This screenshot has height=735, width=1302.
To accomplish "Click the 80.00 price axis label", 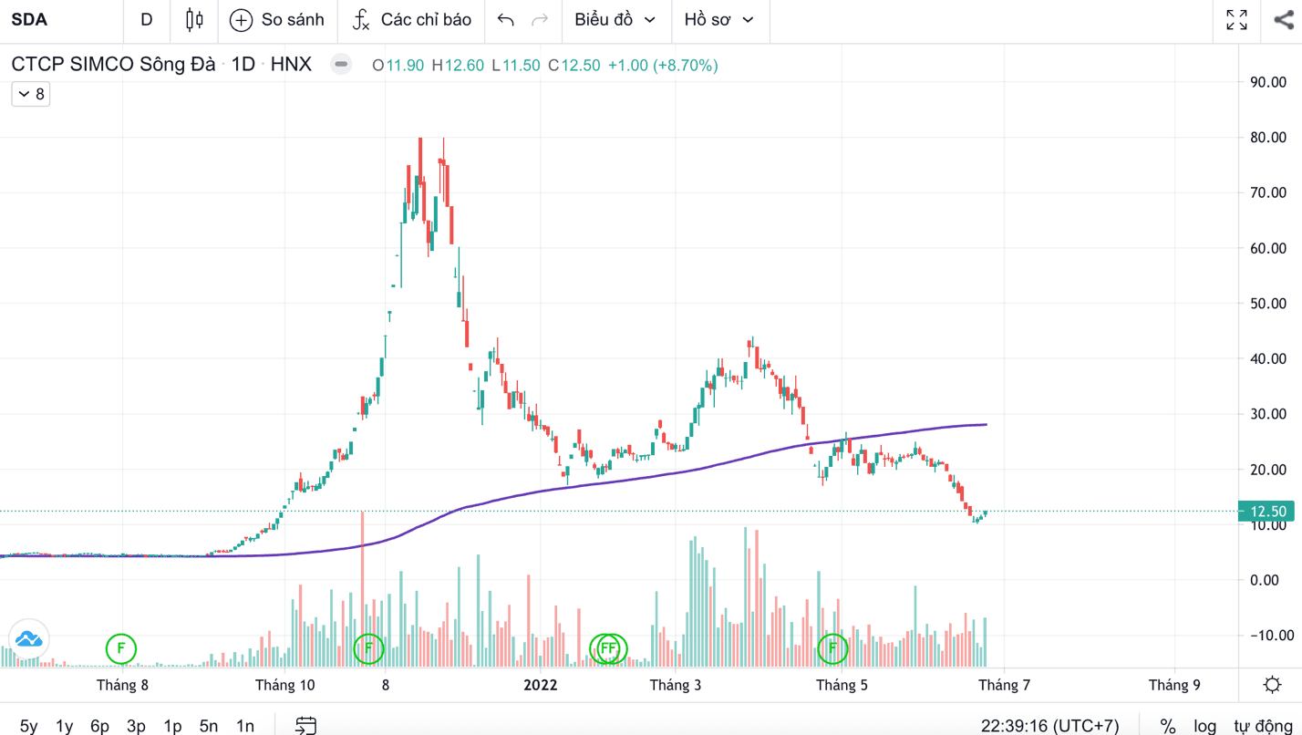I will coord(1268,138).
